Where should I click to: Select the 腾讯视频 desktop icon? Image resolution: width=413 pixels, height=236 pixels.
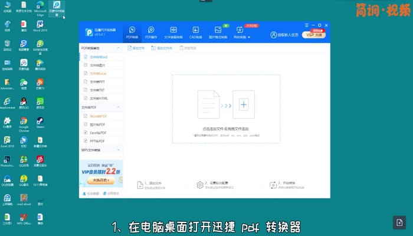[40, 65]
